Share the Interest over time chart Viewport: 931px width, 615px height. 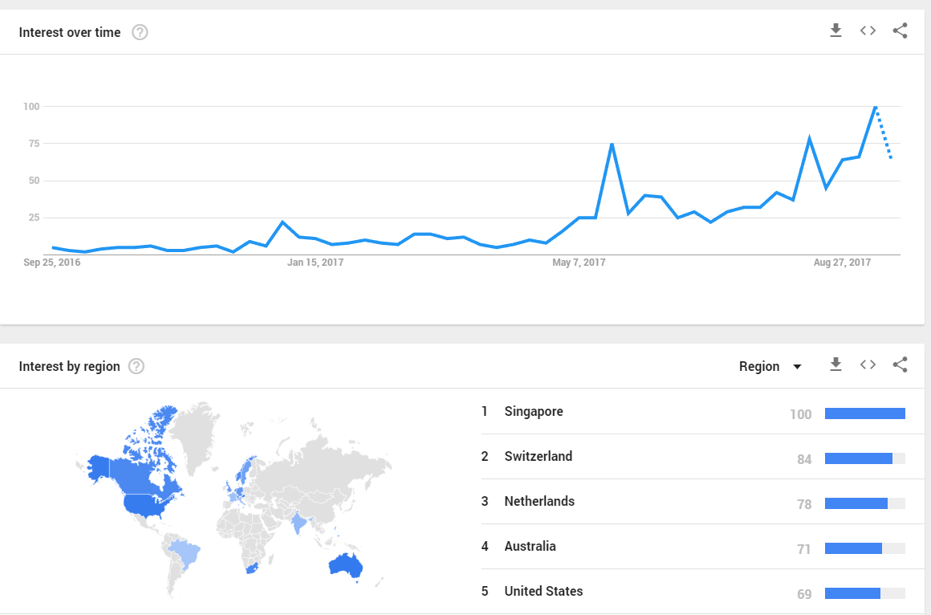[x=901, y=31]
